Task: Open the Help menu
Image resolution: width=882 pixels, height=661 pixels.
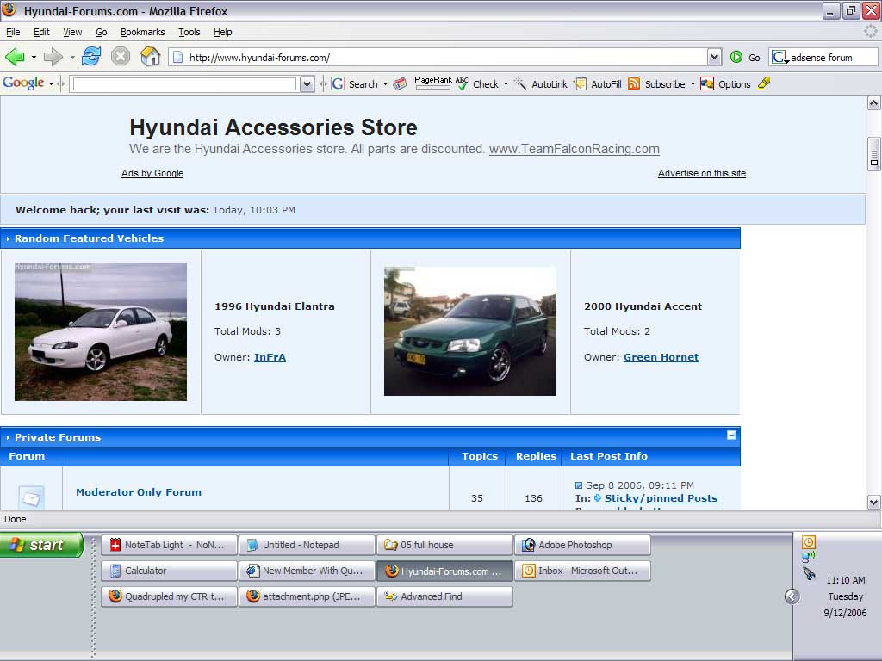Action: pos(223,32)
